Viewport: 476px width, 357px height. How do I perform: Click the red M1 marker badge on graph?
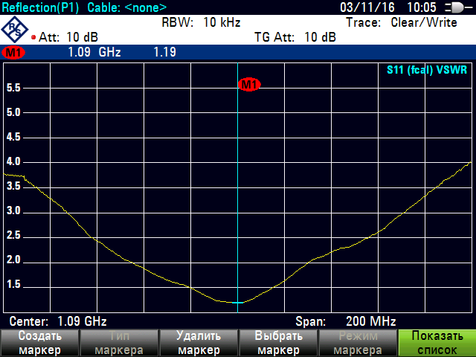pos(248,85)
